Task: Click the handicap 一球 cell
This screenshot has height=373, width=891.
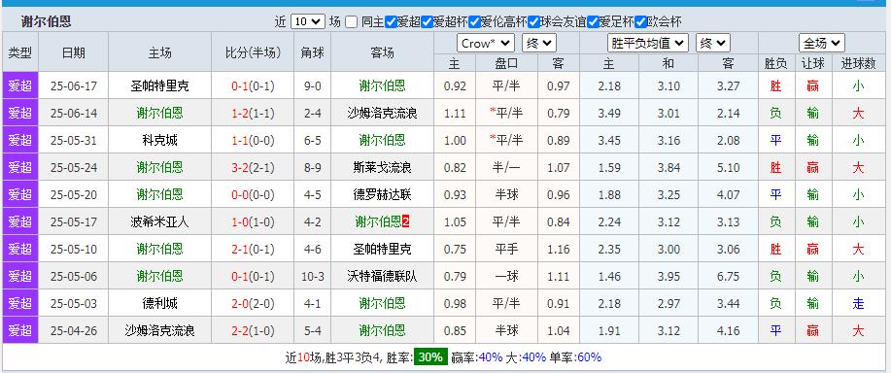Action: click(506, 277)
